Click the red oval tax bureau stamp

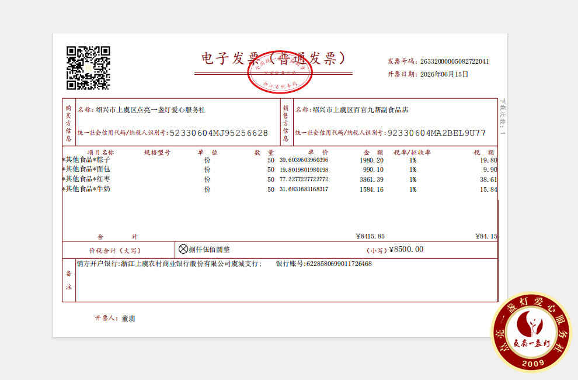tap(280, 72)
